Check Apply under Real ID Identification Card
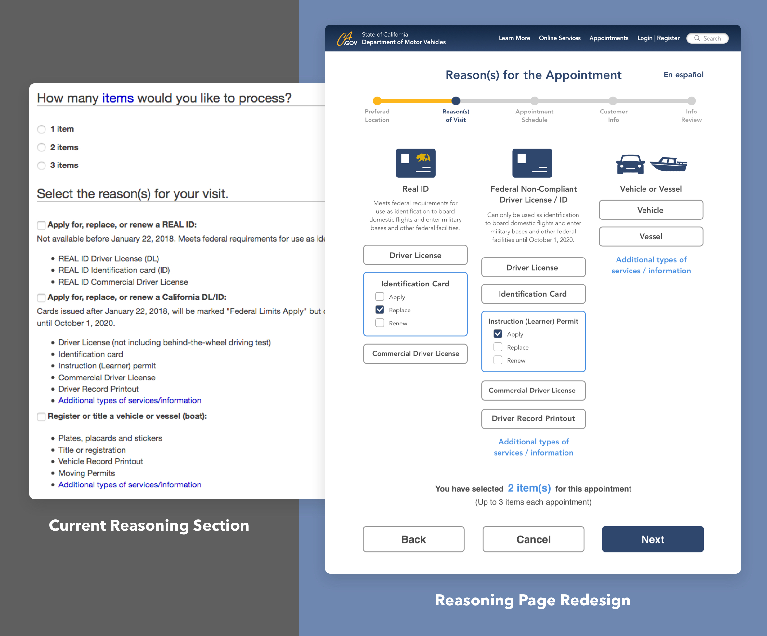This screenshot has height=636, width=767. pyautogui.click(x=380, y=296)
